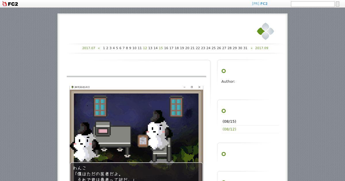Open calendar day 12 entries
345x181 pixels.
click(x=145, y=48)
